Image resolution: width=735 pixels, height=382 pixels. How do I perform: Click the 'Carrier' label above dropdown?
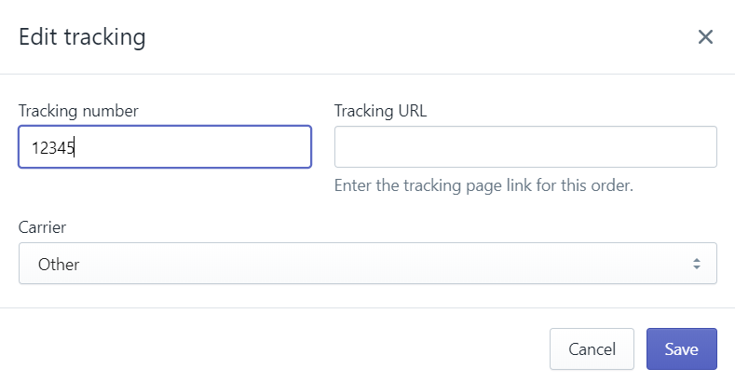[42, 227]
